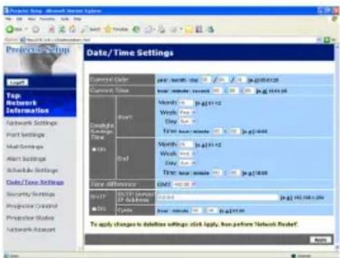Click Network Restart in the sidebar

(x=31, y=229)
